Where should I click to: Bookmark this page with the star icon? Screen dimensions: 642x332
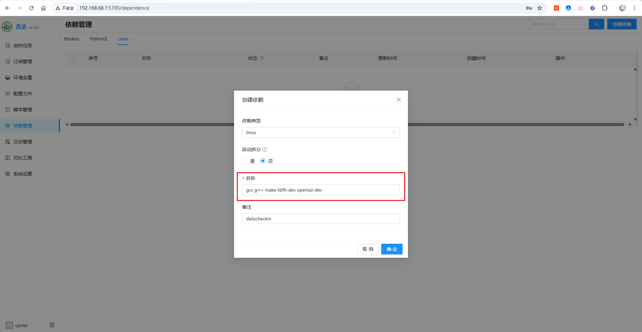[x=540, y=8]
